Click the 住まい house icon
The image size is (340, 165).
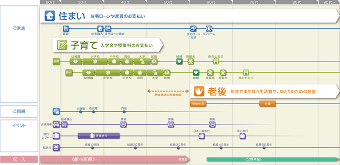pyautogui.click(x=50, y=16)
